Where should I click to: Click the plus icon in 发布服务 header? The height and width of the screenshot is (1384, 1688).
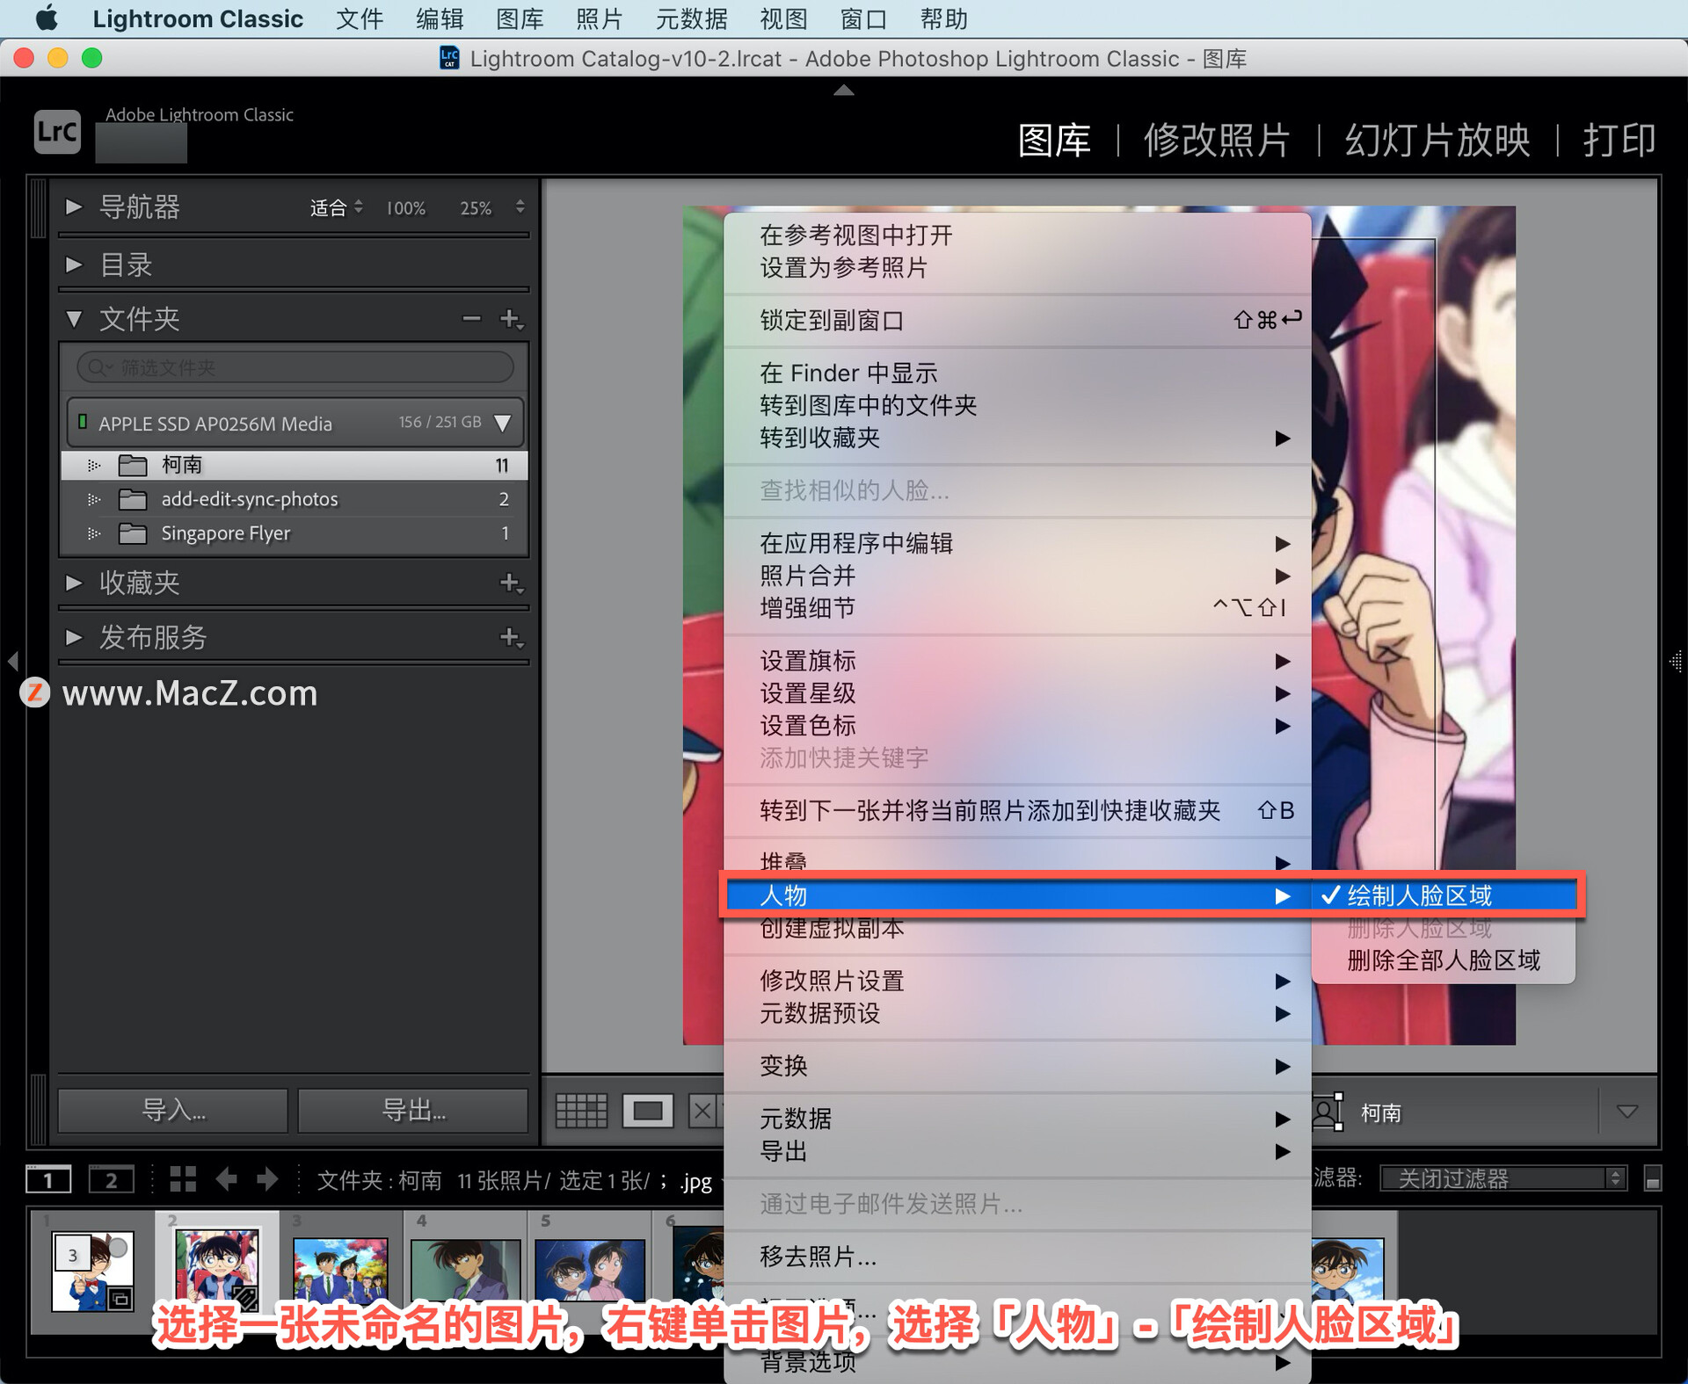(512, 637)
